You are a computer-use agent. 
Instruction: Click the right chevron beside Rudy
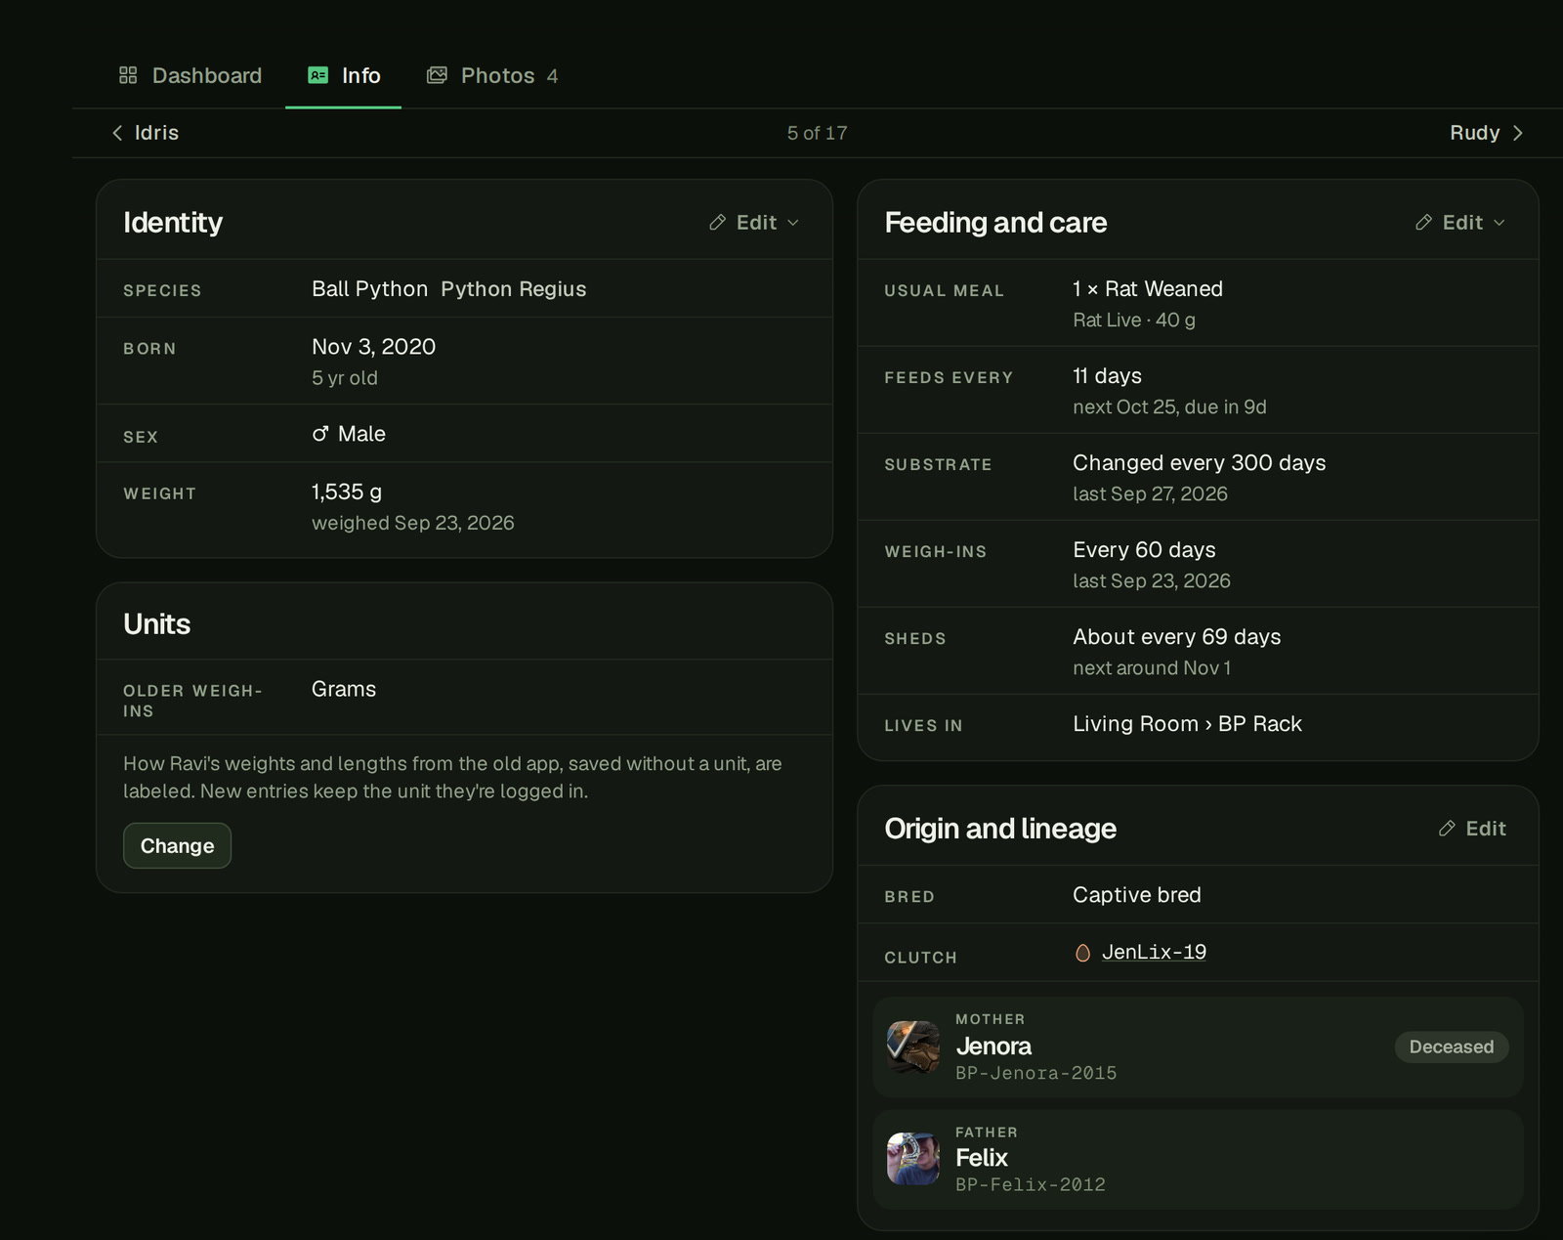1517,133
